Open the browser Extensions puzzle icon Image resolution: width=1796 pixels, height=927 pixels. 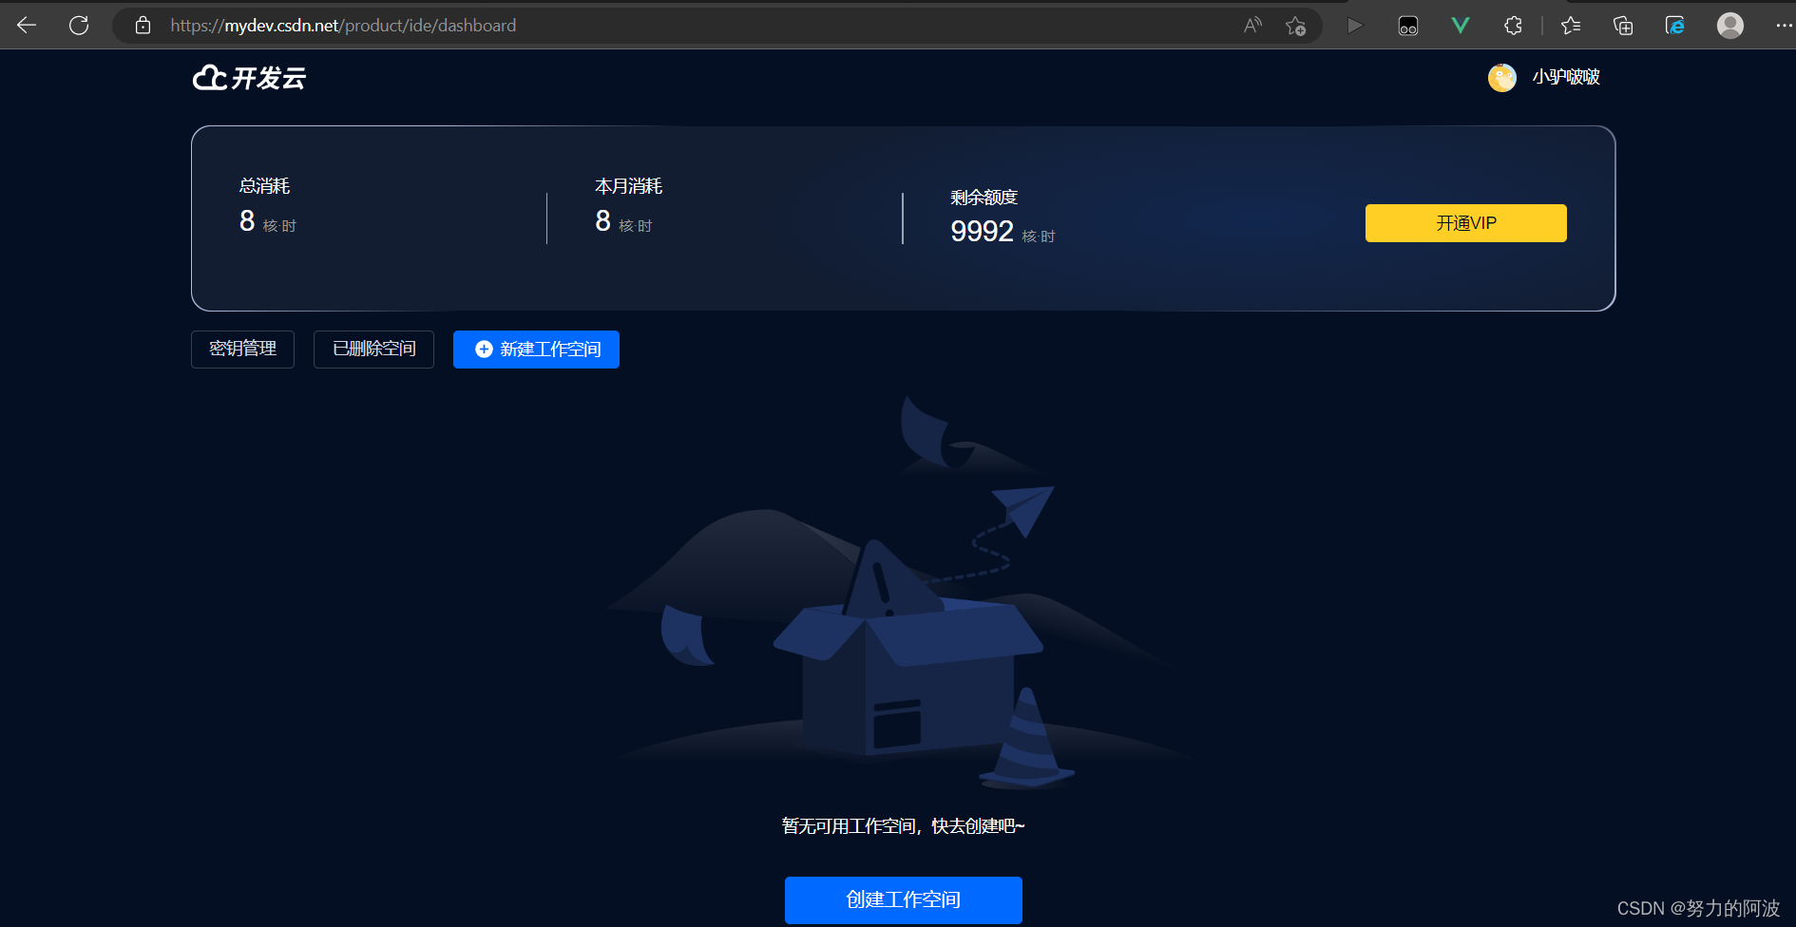[1513, 26]
